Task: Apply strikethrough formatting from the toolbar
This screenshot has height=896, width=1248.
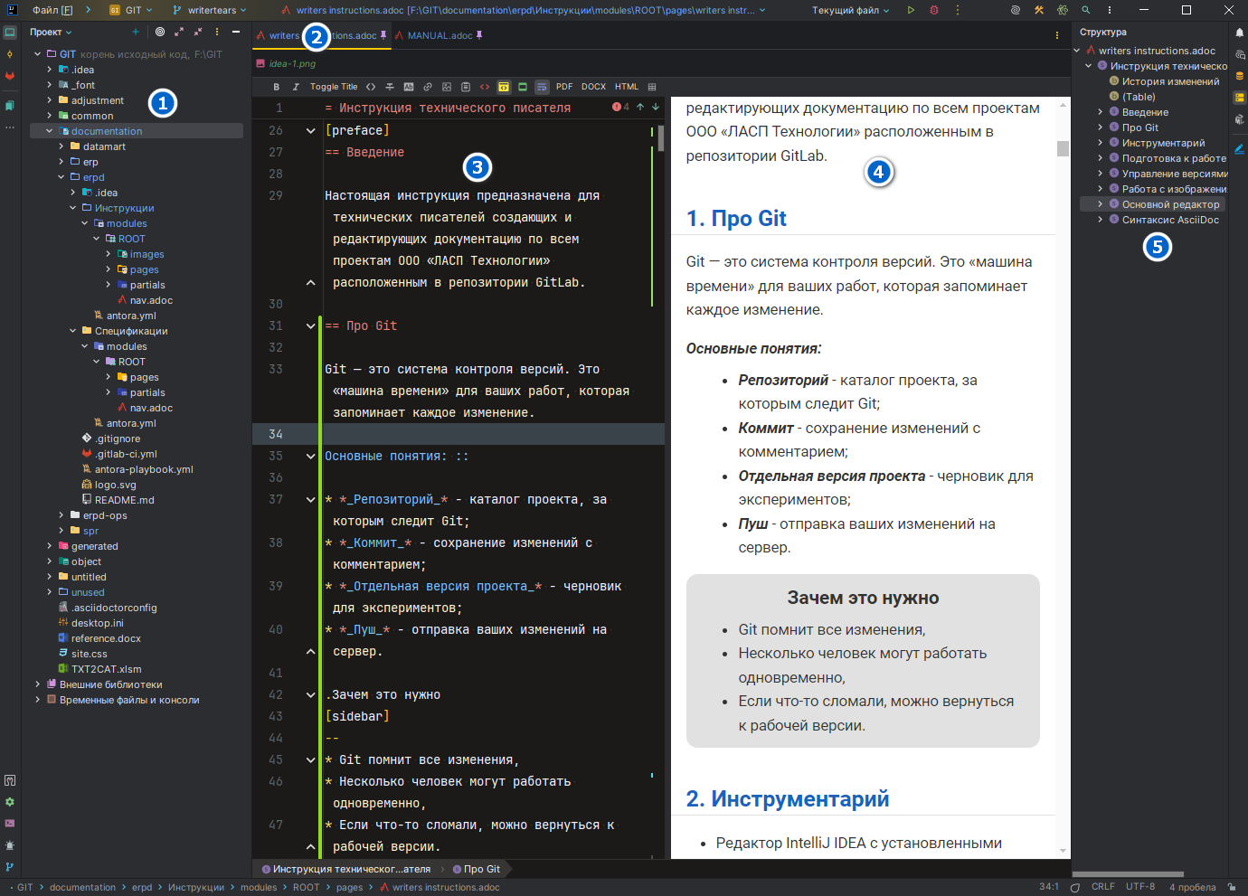Action: tap(390, 87)
